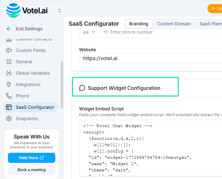Click the Custom Fields icon
222x179 pixels.
[9, 50]
